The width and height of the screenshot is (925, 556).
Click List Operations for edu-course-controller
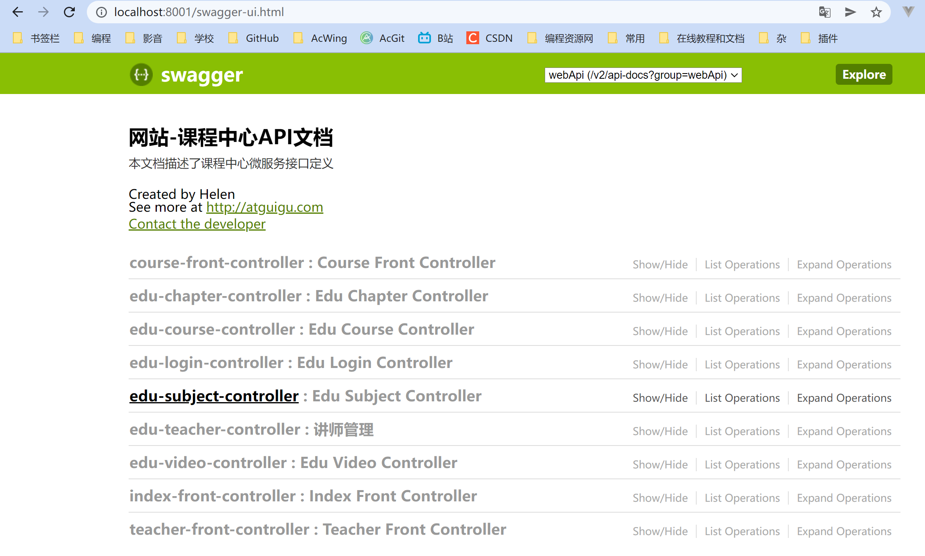click(742, 331)
